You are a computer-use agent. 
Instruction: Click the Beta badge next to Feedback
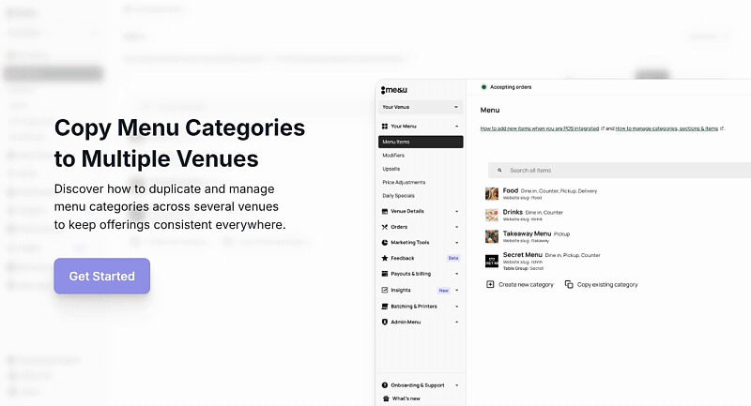coord(453,258)
